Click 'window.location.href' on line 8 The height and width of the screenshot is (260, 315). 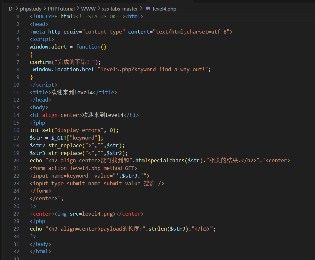[64, 70]
